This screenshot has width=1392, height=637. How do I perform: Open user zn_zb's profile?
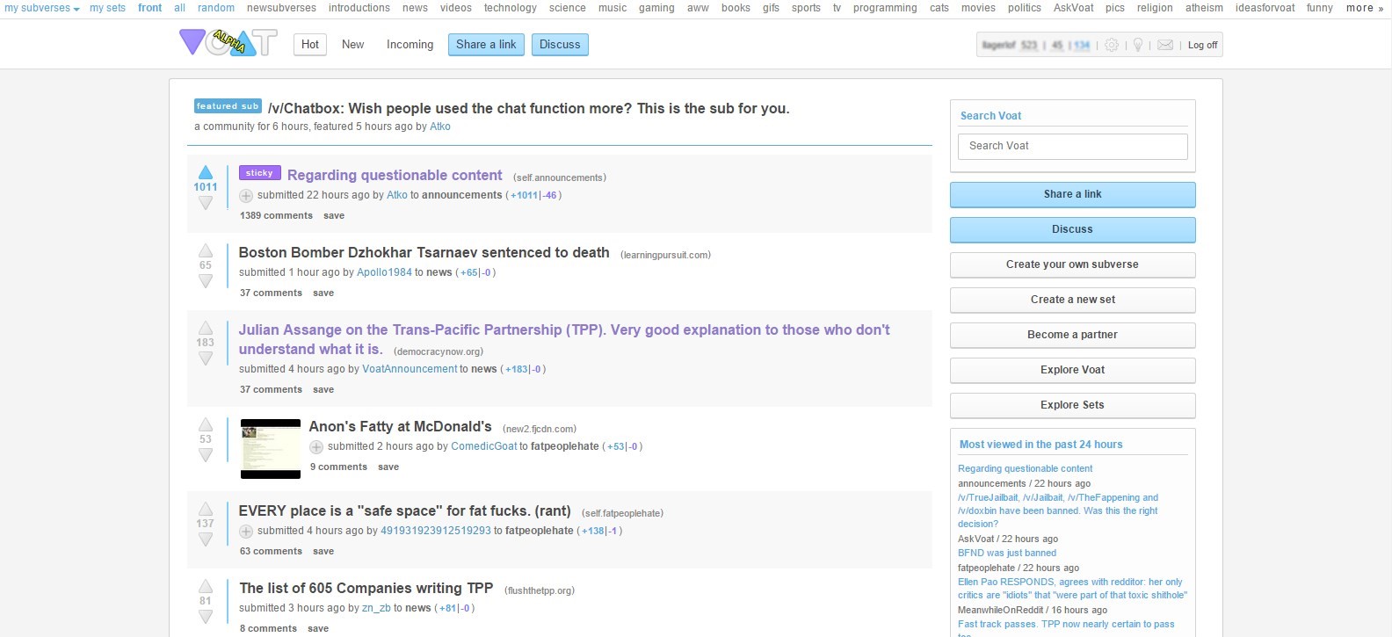pyautogui.click(x=376, y=608)
